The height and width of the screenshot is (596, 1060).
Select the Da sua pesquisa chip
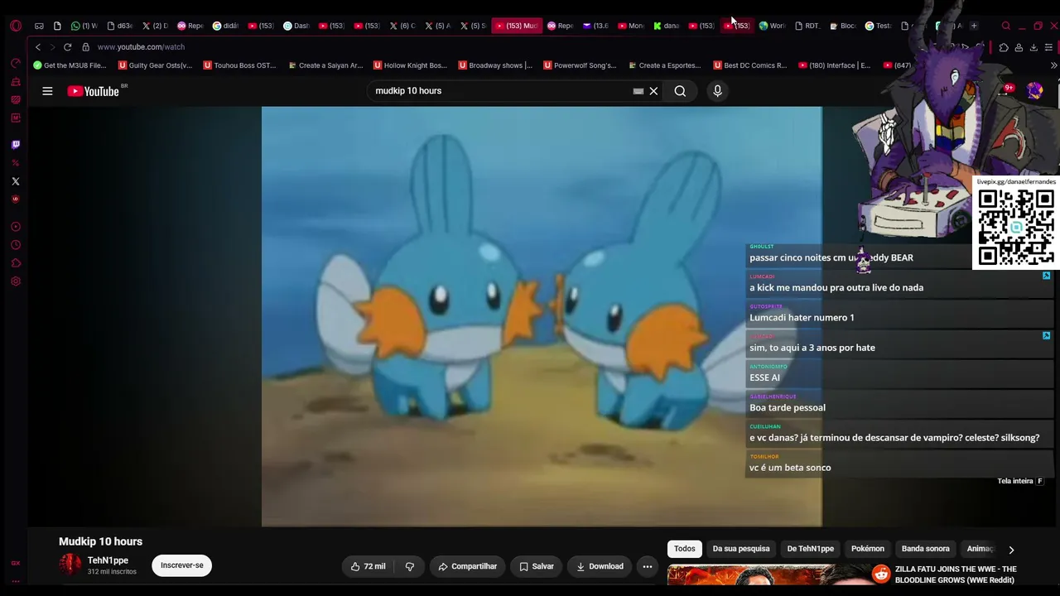click(741, 549)
